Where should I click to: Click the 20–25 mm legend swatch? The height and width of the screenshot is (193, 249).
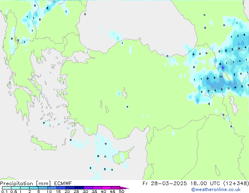point(70,188)
